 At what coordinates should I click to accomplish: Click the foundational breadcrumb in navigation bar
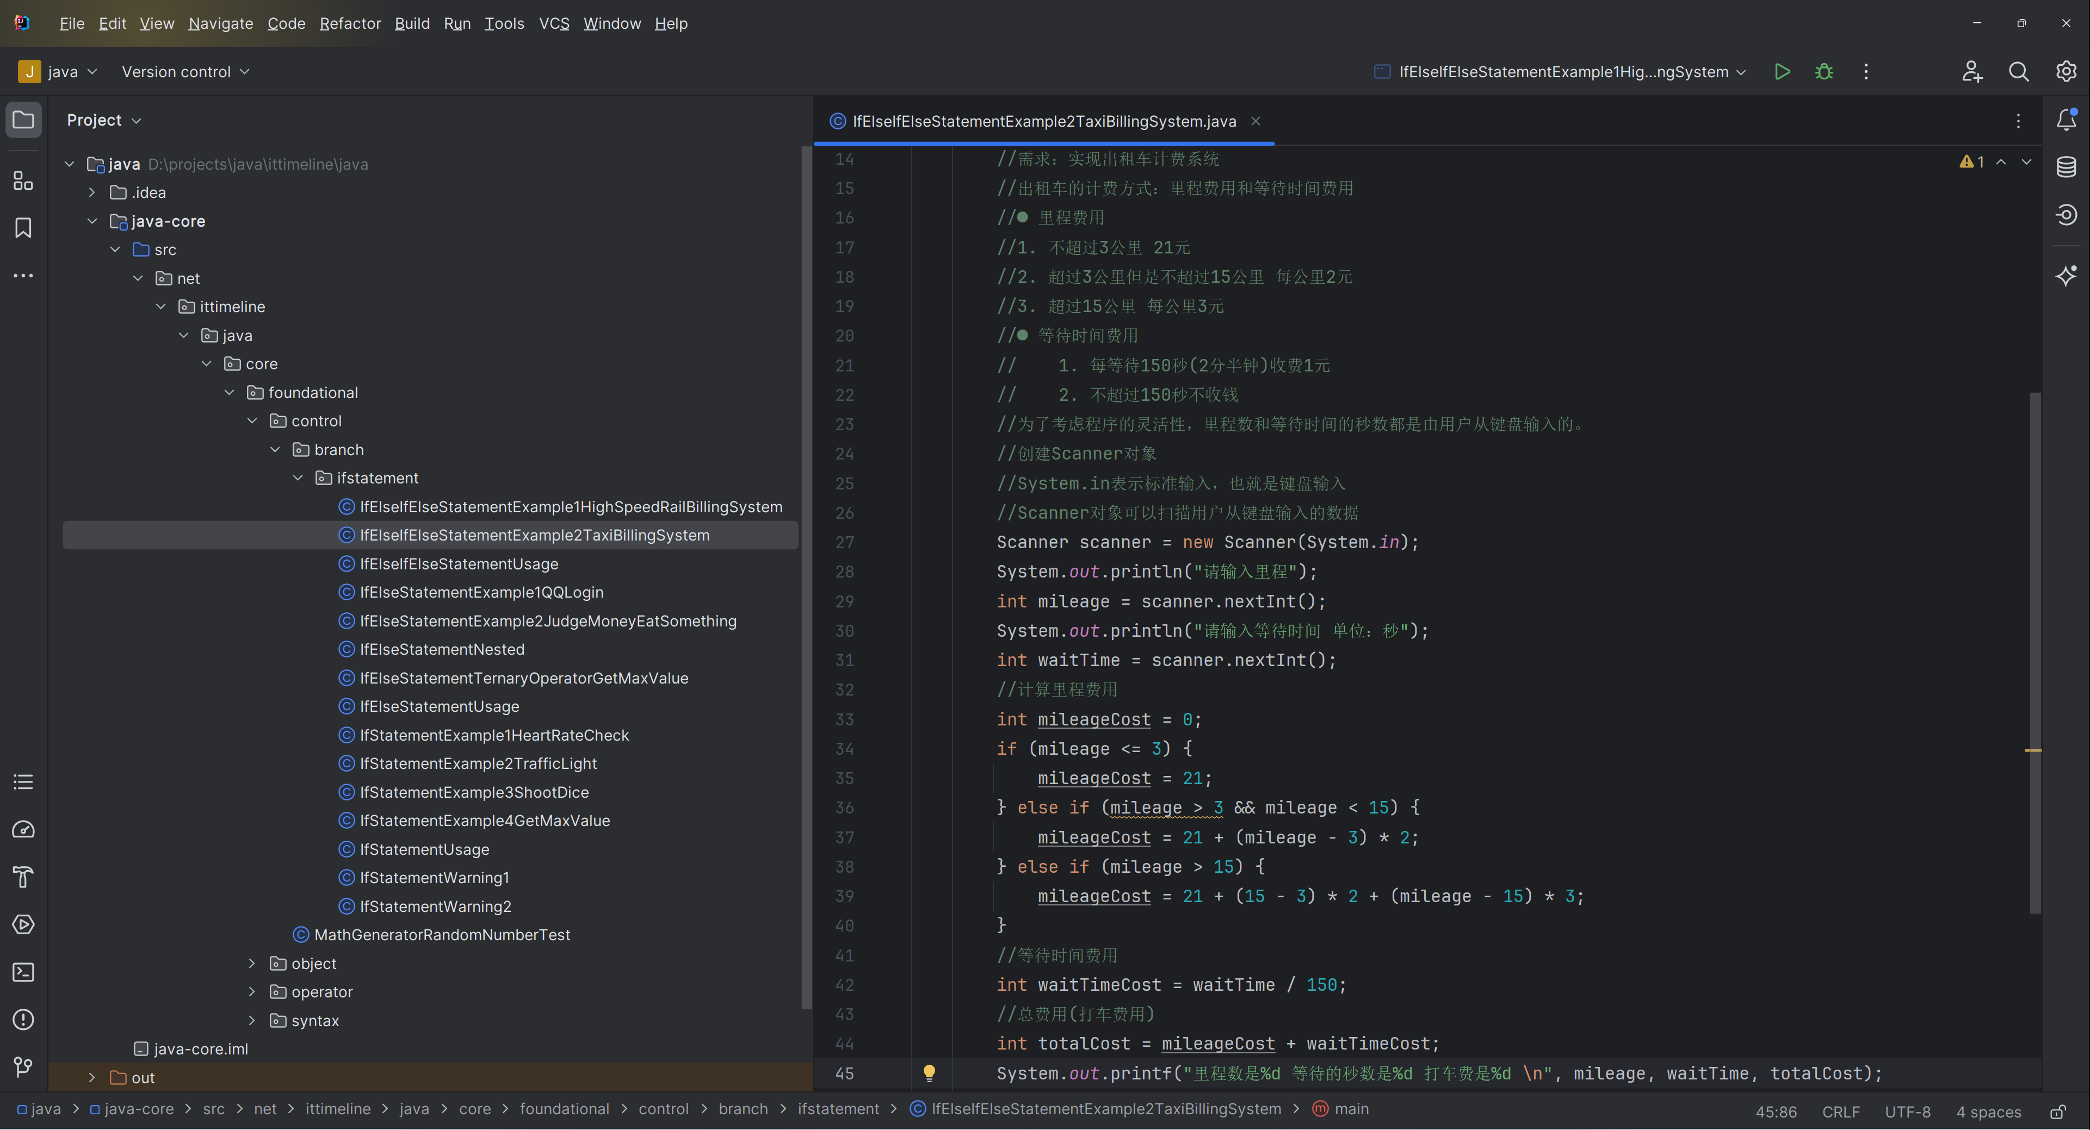(x=564, y=1109)
